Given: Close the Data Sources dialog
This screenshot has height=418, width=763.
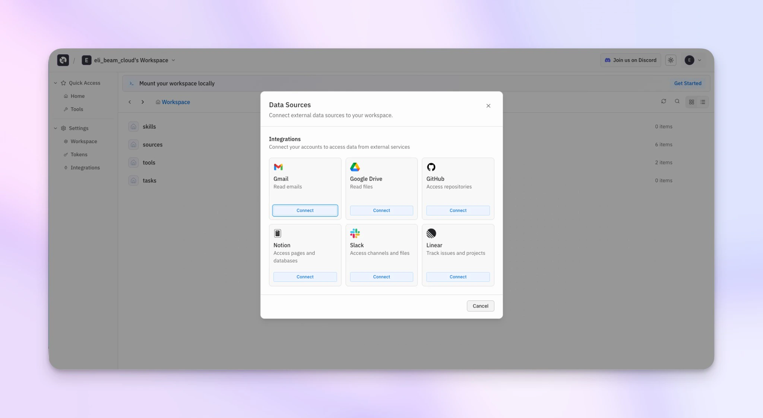Looking at the screenshot, I should point(488,106).
